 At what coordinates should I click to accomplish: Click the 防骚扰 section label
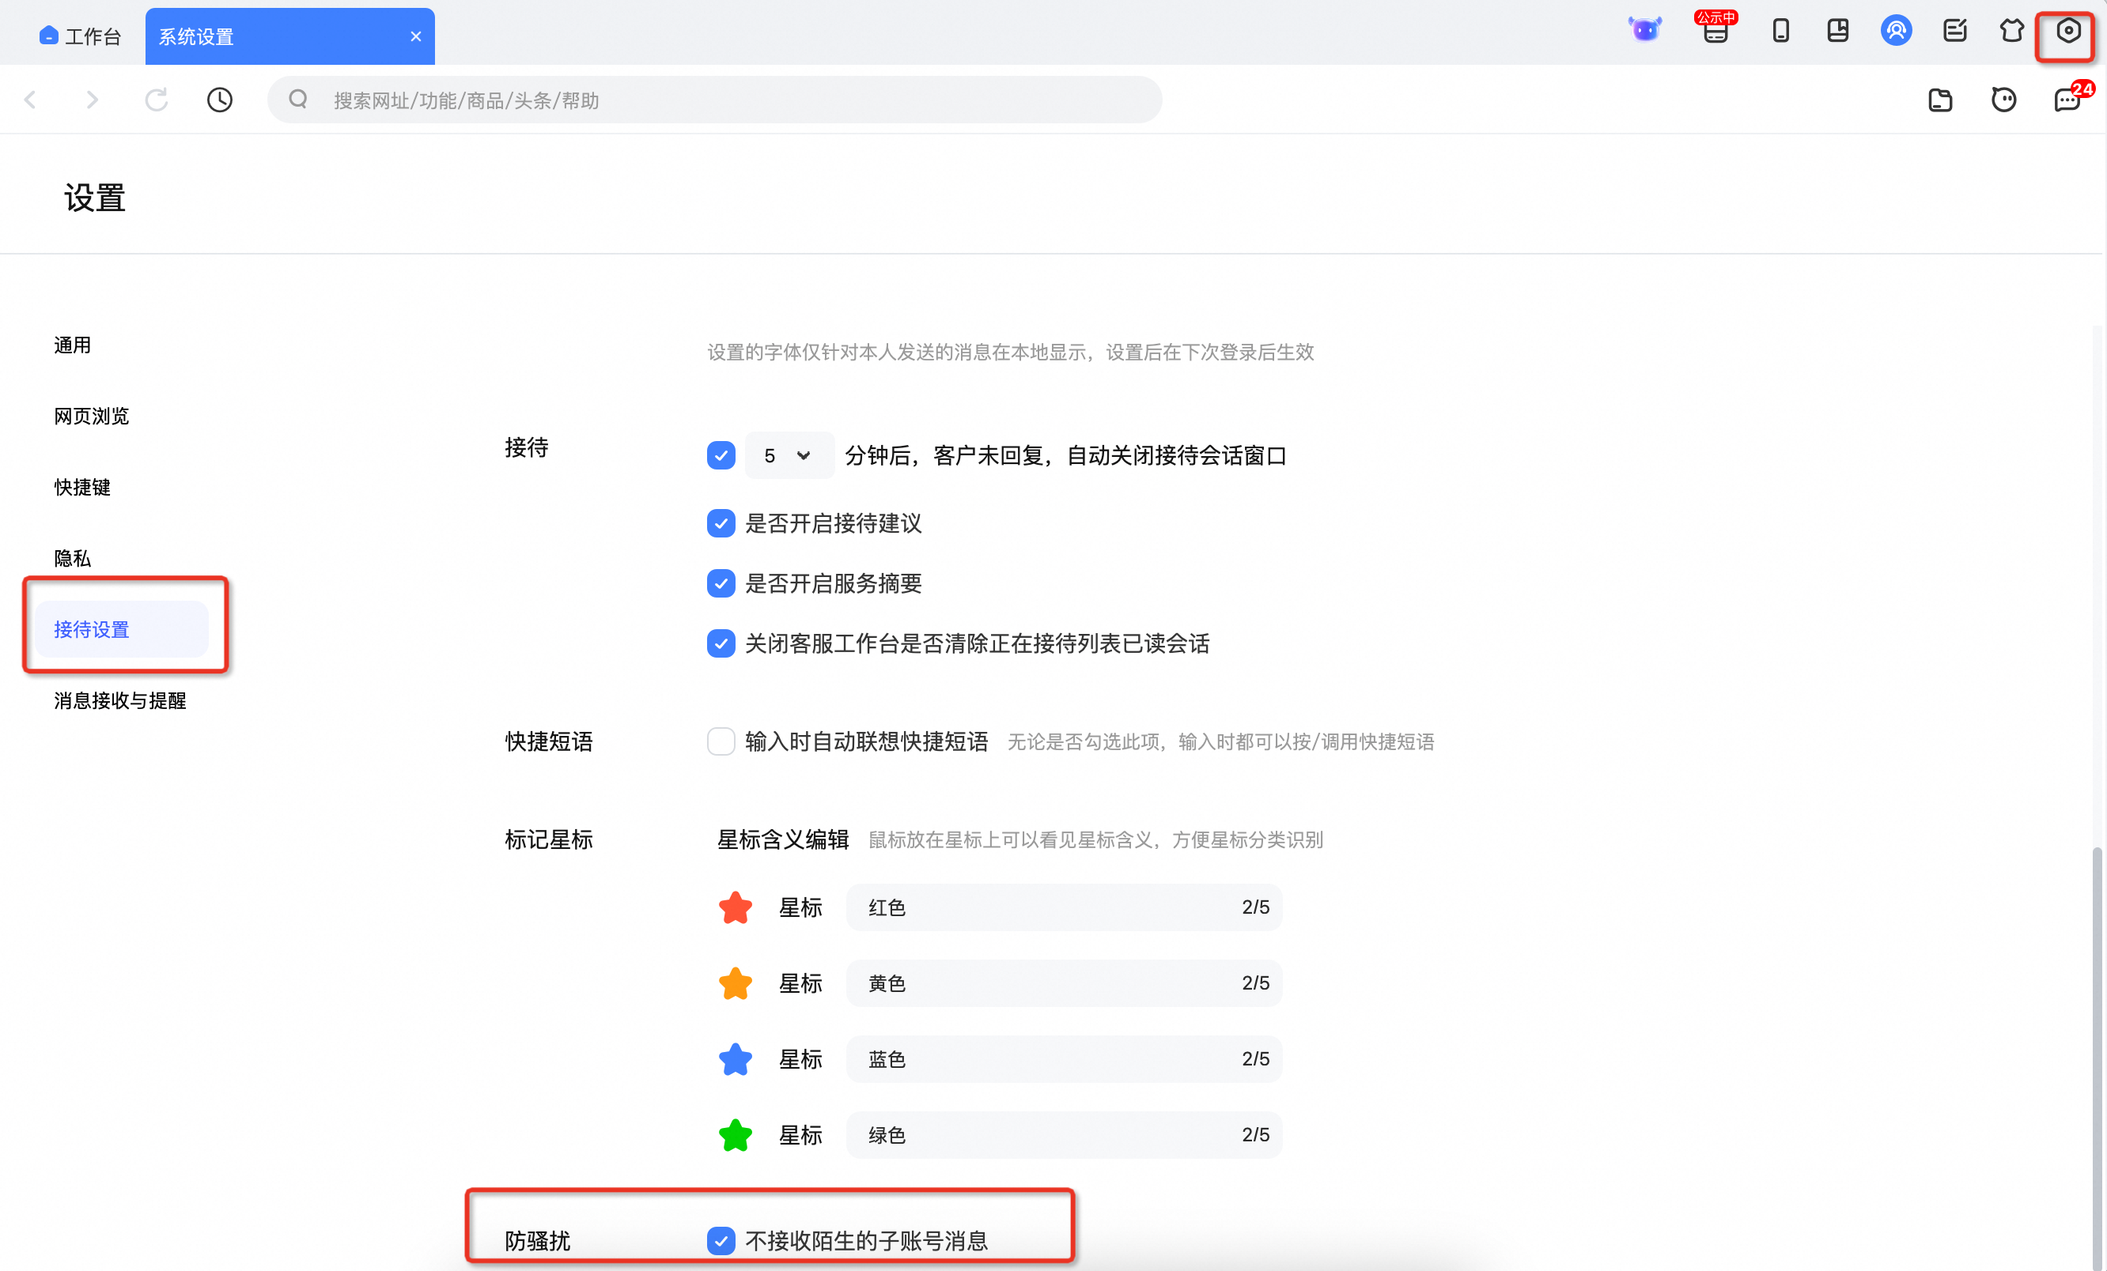pos(537,1241)
